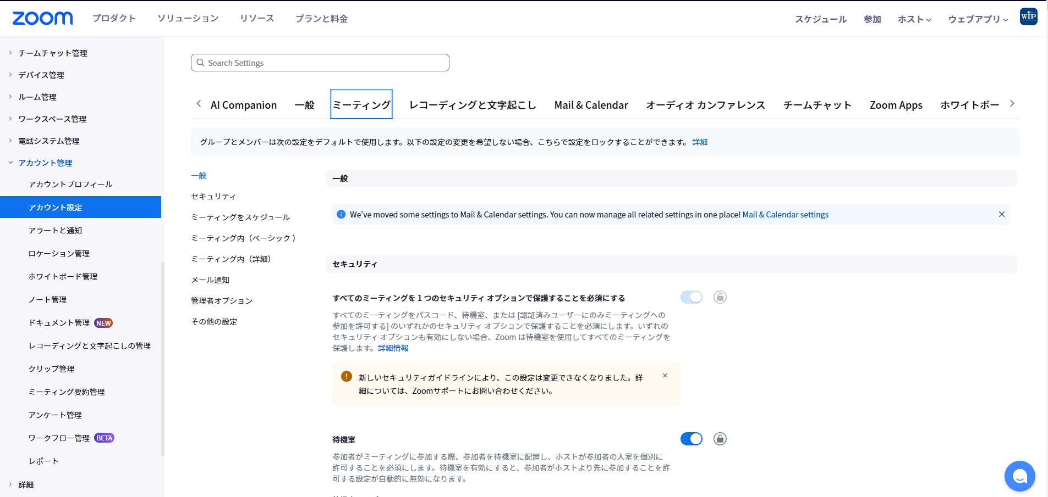Open the チームチャット tab

[817, 105]
